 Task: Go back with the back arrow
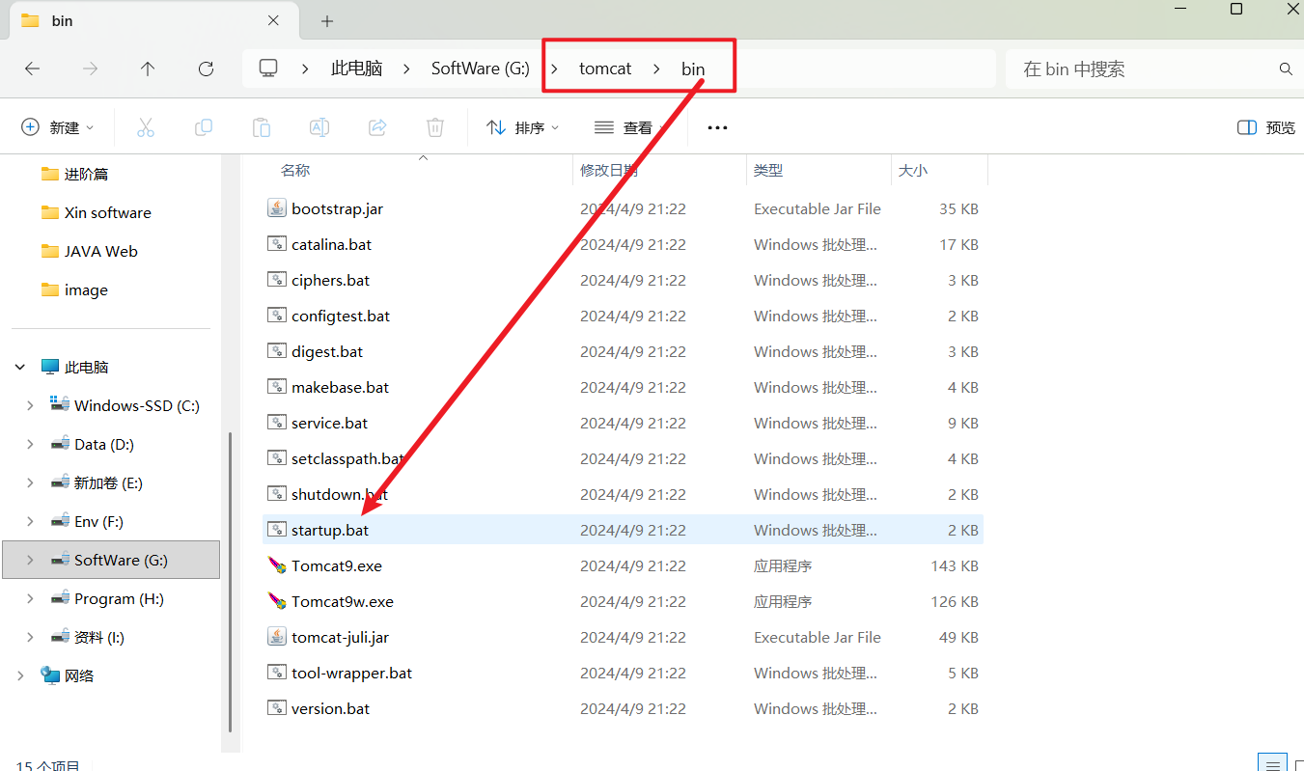[x=32, y=69]
